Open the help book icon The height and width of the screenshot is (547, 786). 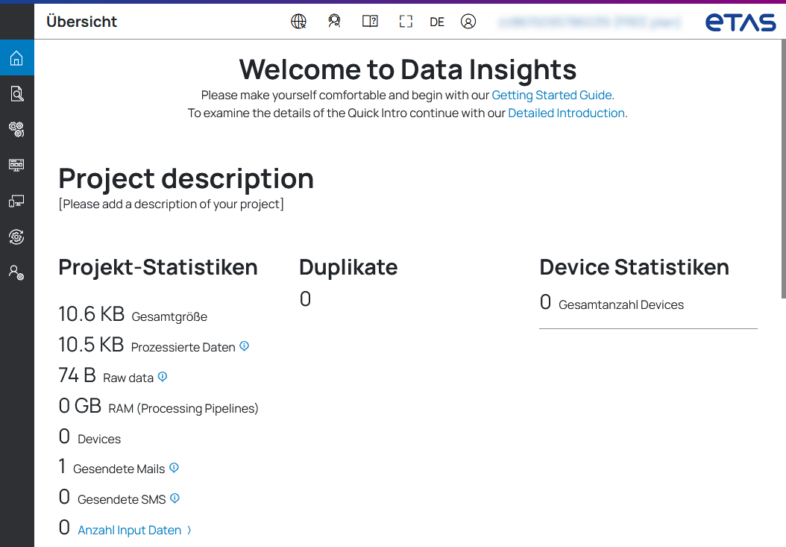pos(370,22)
